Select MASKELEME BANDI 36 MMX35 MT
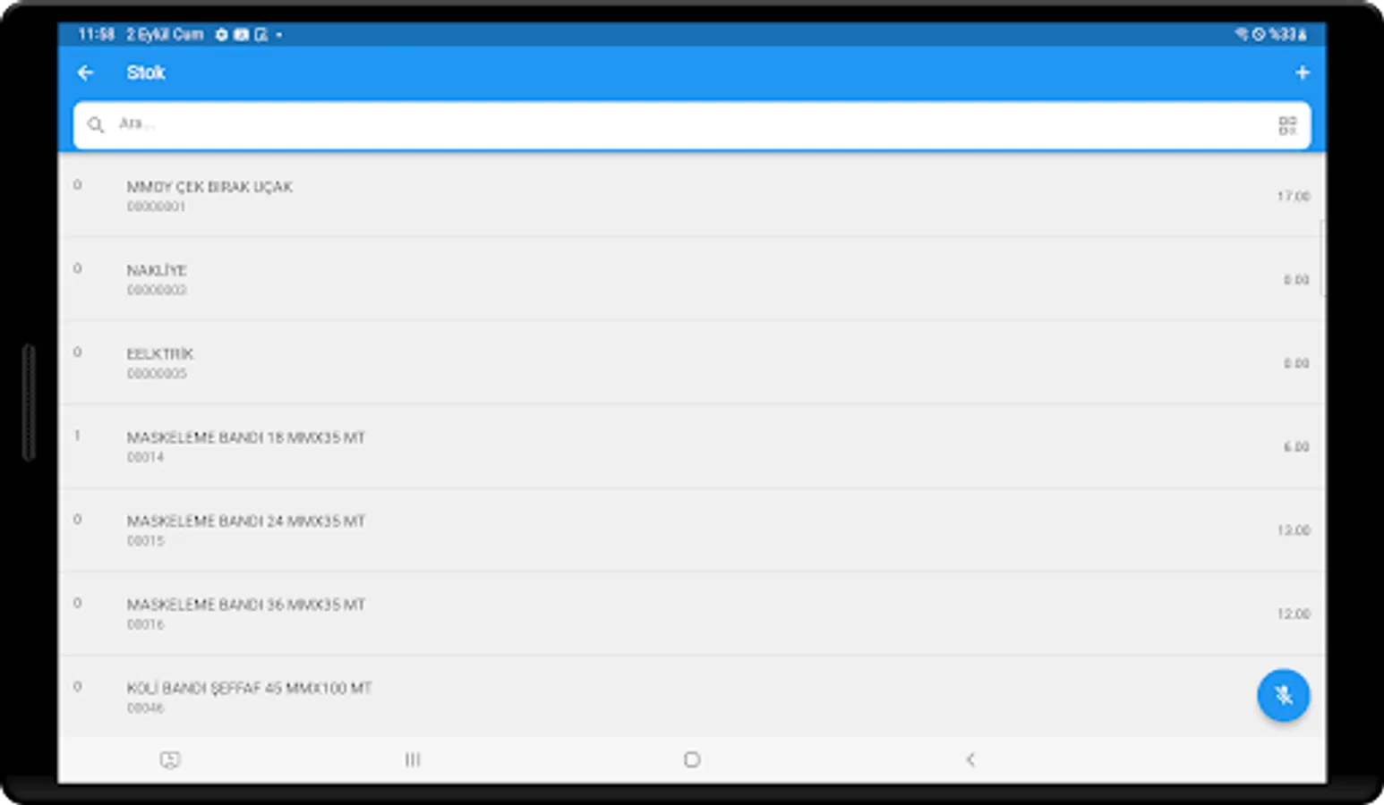 click(692, 614)
